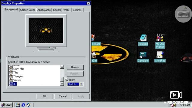Switch to the Background tab

coord(11,9)
